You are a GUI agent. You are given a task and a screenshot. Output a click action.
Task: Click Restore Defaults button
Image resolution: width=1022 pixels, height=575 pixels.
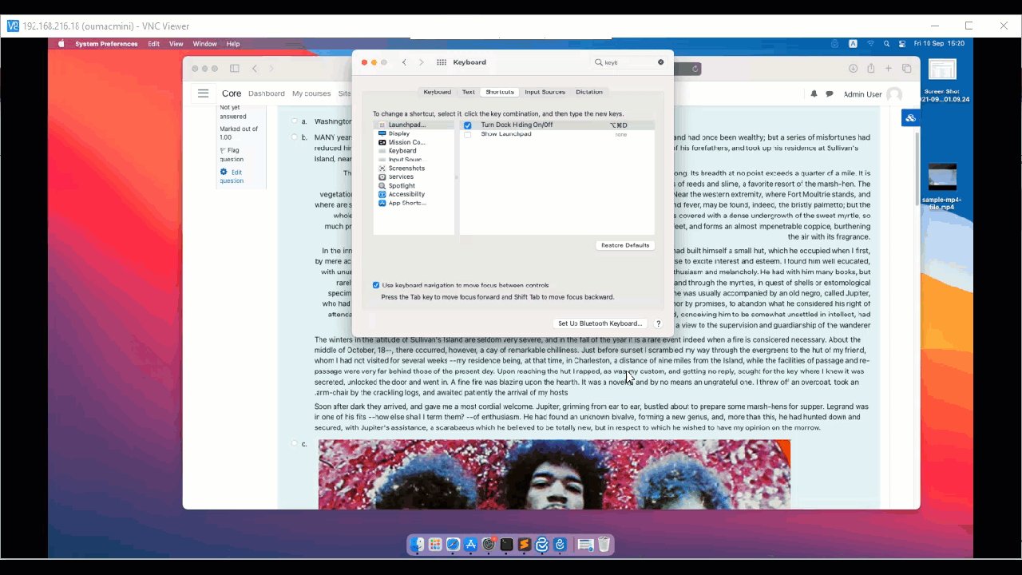click(625, 245)
